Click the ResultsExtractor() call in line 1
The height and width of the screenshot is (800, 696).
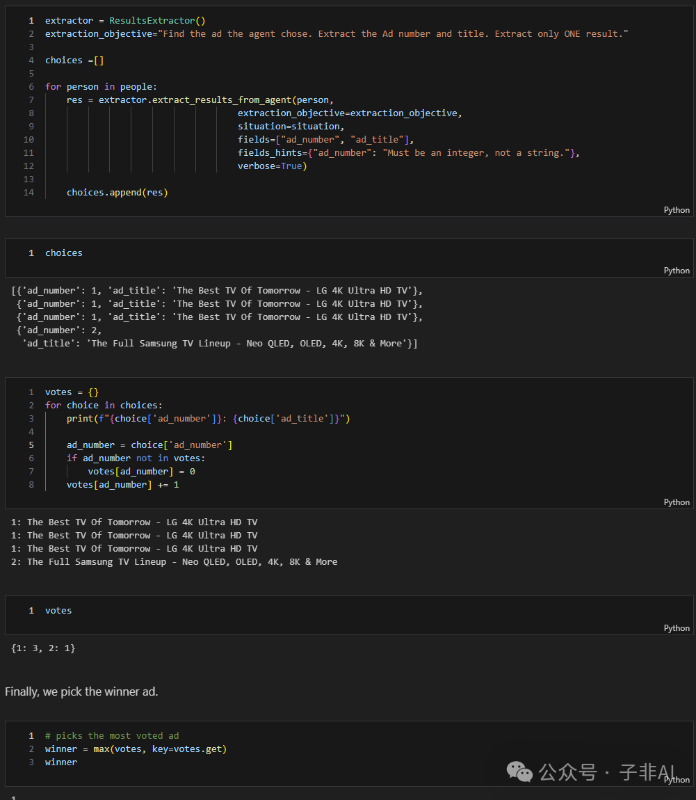coord(157,21)
